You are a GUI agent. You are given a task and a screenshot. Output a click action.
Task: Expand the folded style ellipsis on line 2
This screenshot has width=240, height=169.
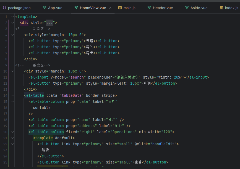click(49, 23)
